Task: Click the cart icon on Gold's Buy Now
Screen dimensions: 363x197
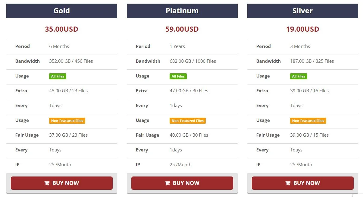Action: (47, 183)
